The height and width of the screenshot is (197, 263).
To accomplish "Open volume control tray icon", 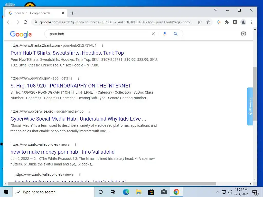I will coord(230,192).
